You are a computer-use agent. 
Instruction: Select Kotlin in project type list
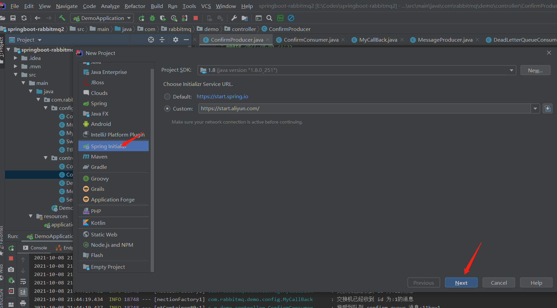tap(113, 223)
